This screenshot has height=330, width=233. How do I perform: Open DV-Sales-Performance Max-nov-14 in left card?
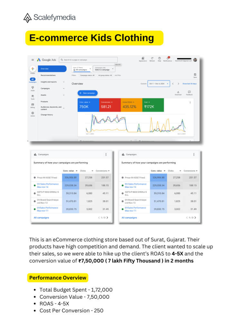[48, 185]
